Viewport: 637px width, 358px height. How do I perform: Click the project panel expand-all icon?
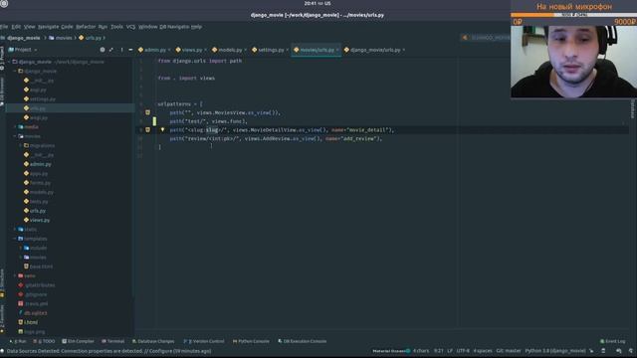(110, 50)
